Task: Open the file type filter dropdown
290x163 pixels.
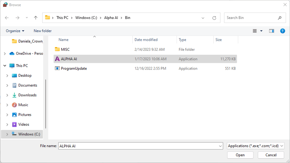Action: 255,146
